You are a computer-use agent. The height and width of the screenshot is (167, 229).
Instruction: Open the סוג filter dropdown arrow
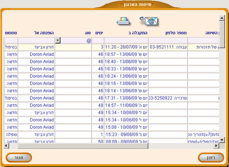pos(58,40)
